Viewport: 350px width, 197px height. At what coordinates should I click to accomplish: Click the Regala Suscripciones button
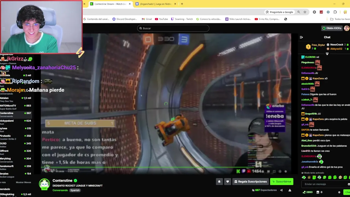coord(250,181)
